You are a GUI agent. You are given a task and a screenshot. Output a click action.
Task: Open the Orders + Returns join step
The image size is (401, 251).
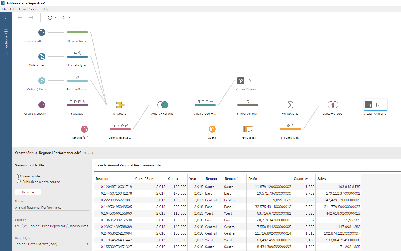[x=162, y=105]
